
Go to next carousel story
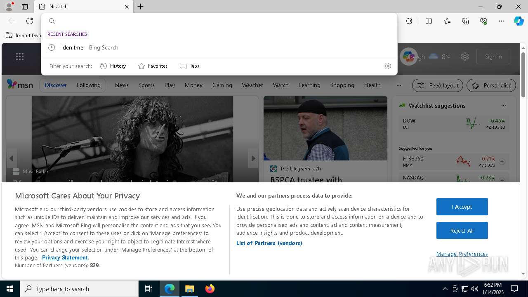tap(253, 158)
